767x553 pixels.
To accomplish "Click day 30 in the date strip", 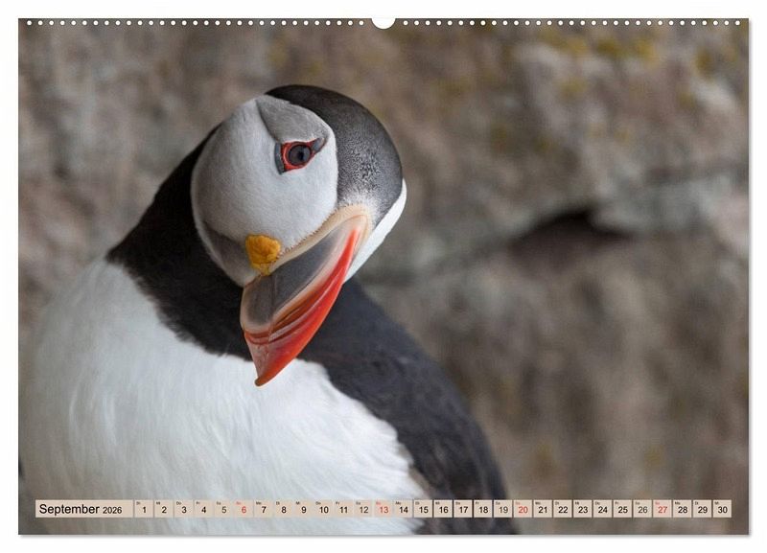I will pyautogui.click(x=723, y=509).
